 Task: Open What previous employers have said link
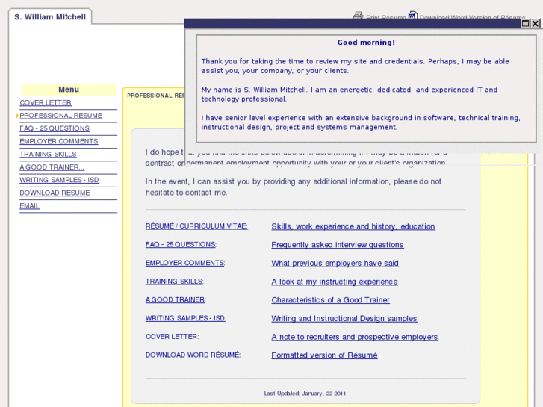(335, 264)
